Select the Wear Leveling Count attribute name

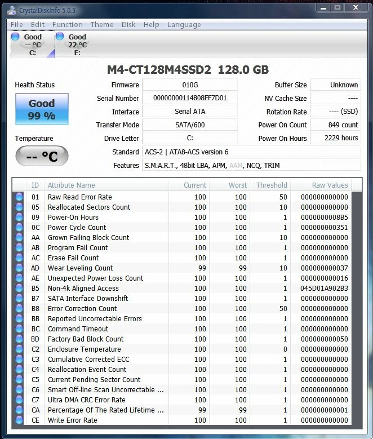(x=80, y=268)
